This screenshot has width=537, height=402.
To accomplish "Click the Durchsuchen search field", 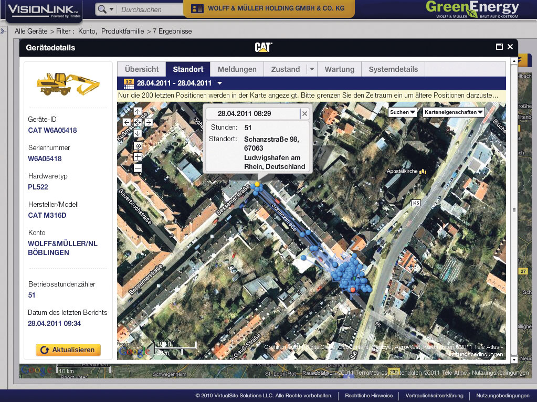I will pos(151,9).
